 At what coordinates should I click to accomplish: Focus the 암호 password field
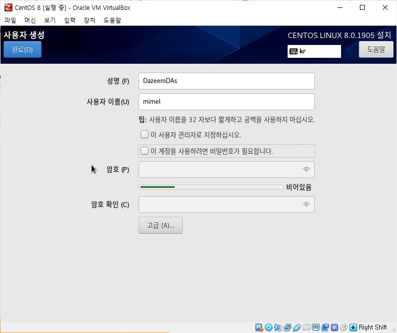pos(227,169)
